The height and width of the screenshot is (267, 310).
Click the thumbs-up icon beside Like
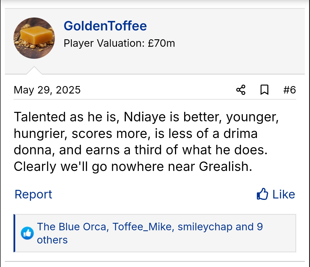tap(262, 194)
